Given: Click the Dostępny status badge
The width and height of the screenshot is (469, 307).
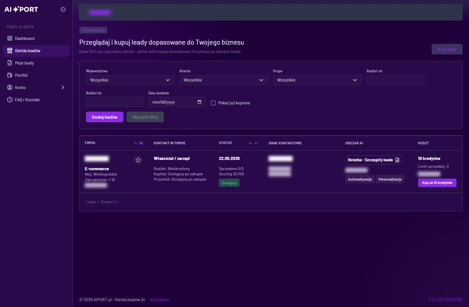Looking at the screenshot, I should [x=229, y=183].
